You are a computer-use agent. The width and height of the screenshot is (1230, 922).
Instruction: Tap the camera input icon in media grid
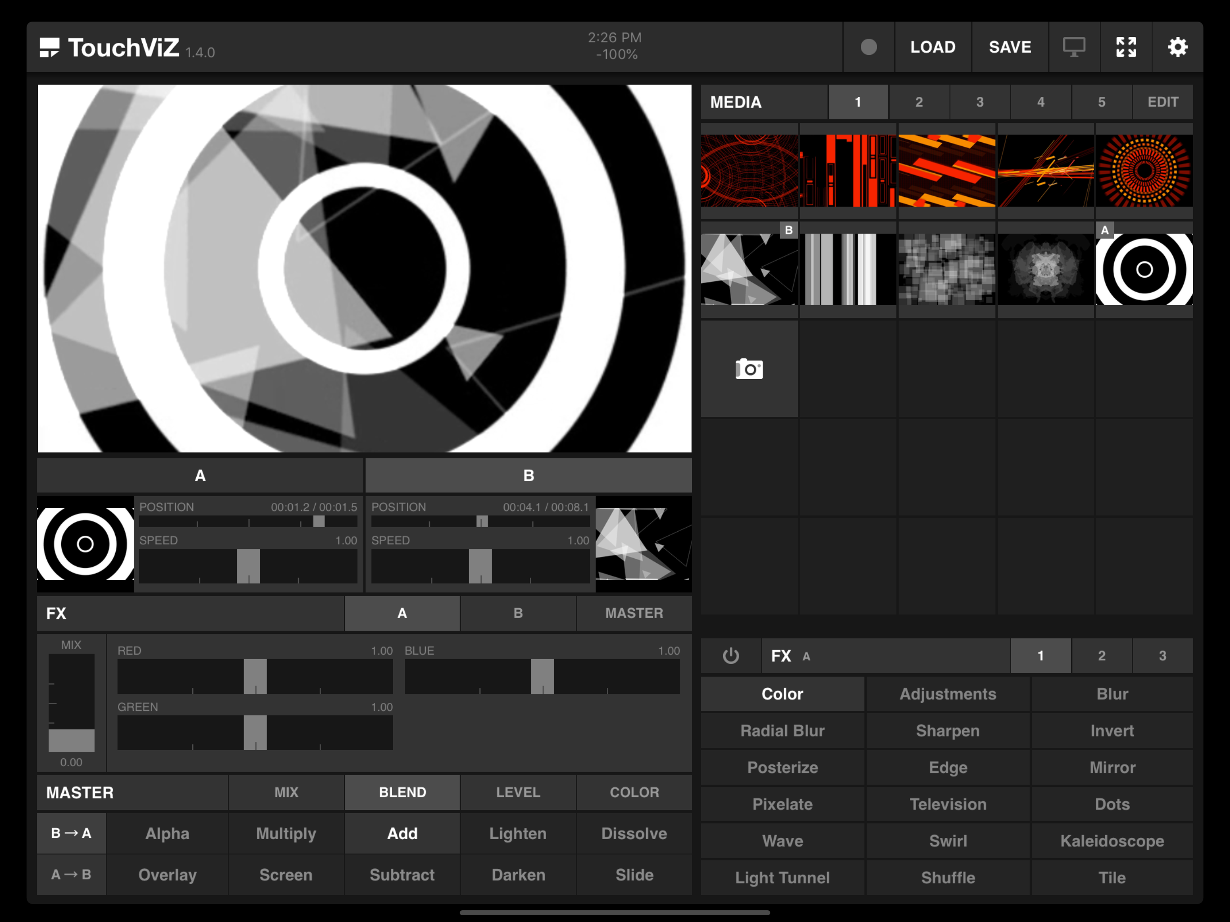(x=749, y=369)
